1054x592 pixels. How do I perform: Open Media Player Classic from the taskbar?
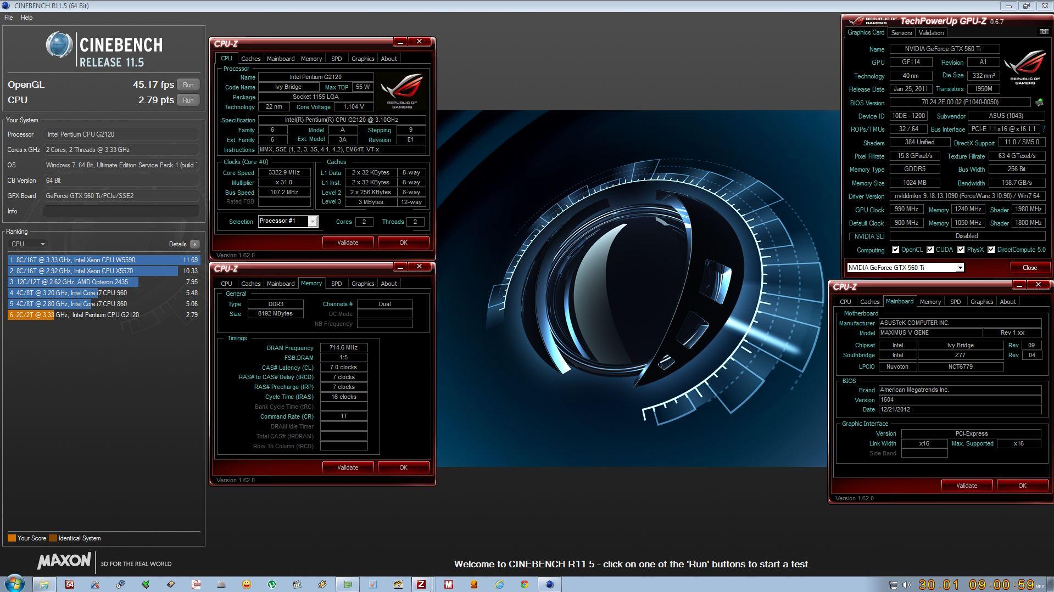click(x=297, y=584)
